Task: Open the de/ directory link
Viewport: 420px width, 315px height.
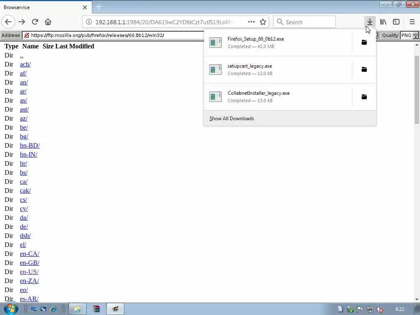Action: pyautogui.click(x=24, y=226)
